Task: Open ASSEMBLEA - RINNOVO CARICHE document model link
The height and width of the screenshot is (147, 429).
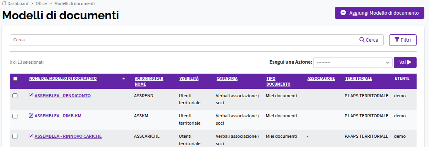Action: [68, 136]
